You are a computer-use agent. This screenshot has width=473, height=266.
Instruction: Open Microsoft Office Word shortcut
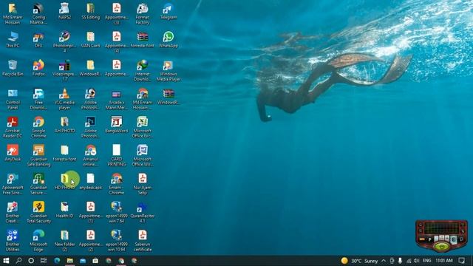click(x=143, y=156)
